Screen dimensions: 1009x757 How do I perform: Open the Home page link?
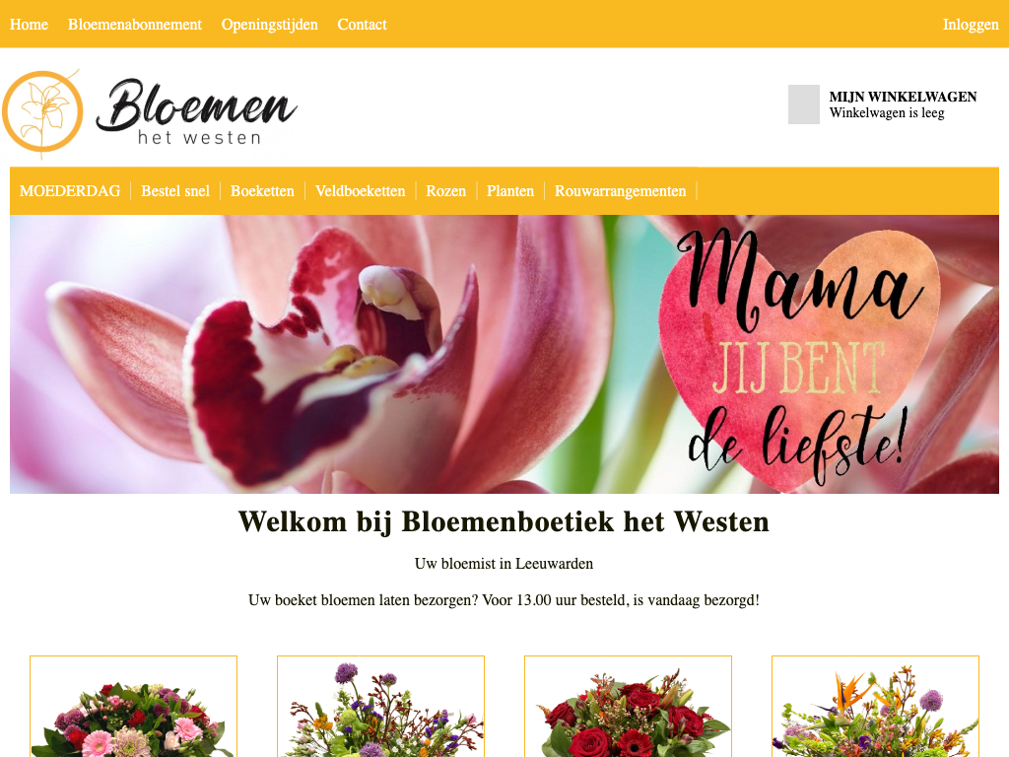(29, 25)
